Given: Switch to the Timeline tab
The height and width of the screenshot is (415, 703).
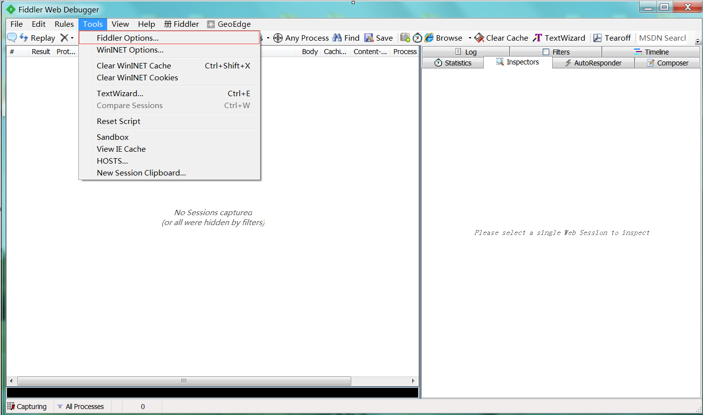Looking at the screenshot, I should click(651, 52).
